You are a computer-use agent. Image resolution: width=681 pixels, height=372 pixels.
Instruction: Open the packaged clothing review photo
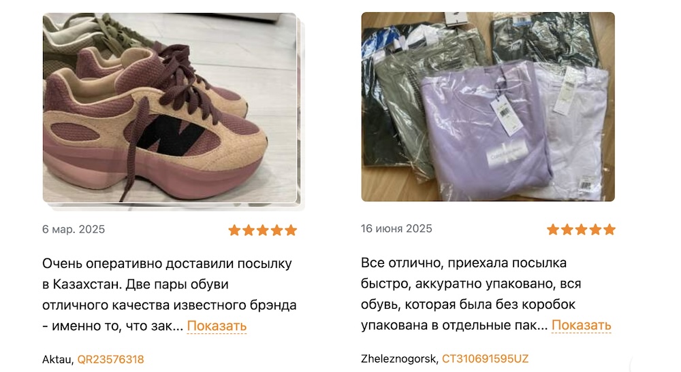(488, 107)
